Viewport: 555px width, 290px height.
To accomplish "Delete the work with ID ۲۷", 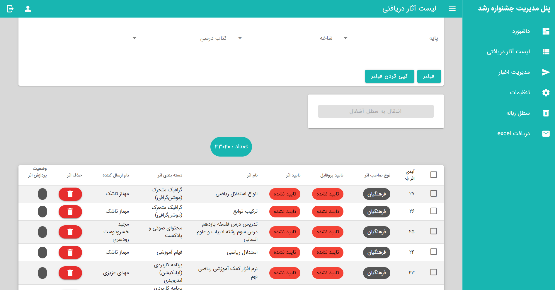I will 70,194.
